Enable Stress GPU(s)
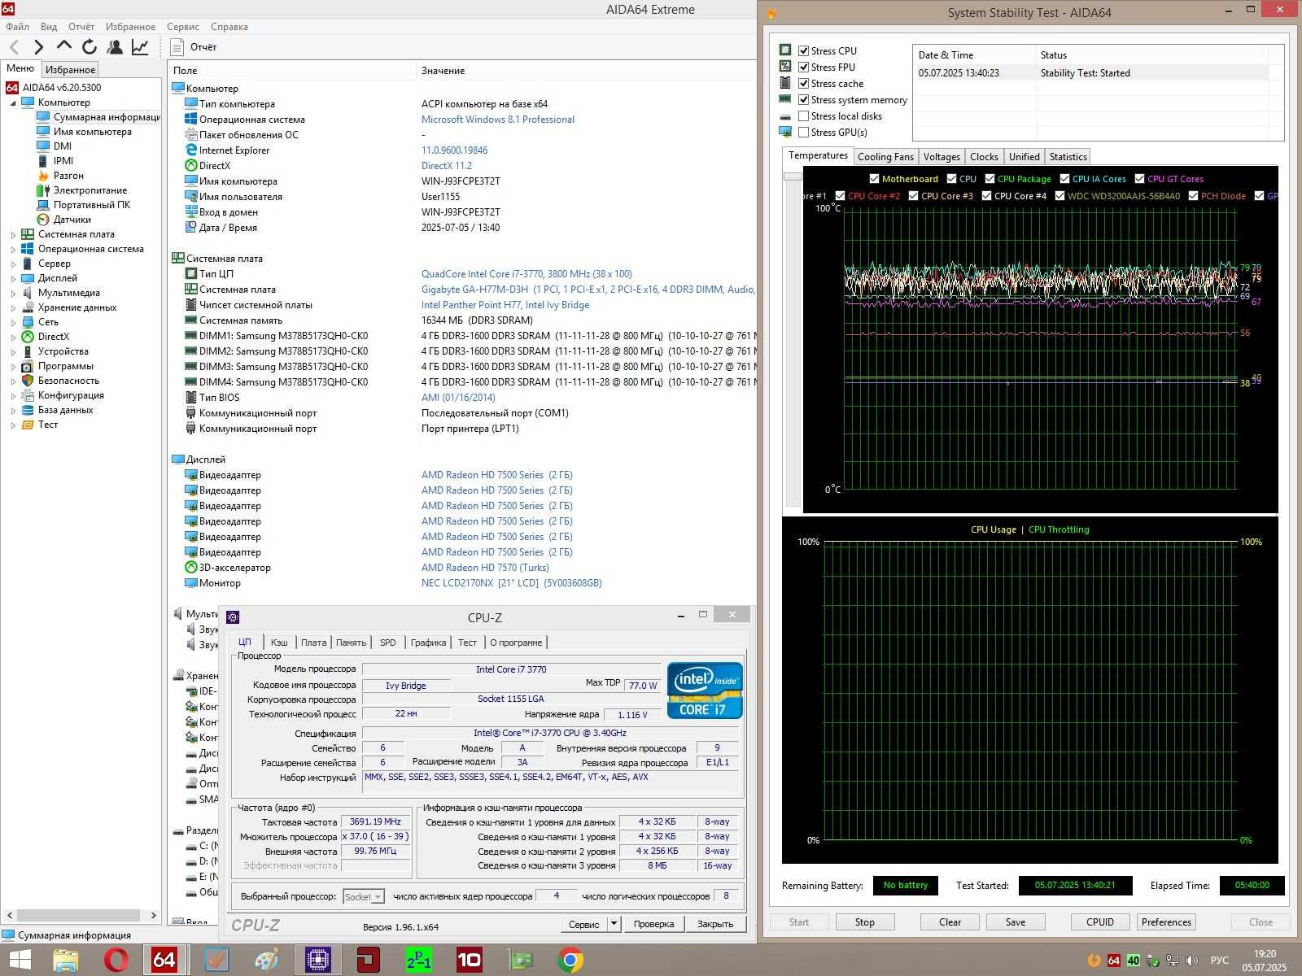 click(804, 132)
